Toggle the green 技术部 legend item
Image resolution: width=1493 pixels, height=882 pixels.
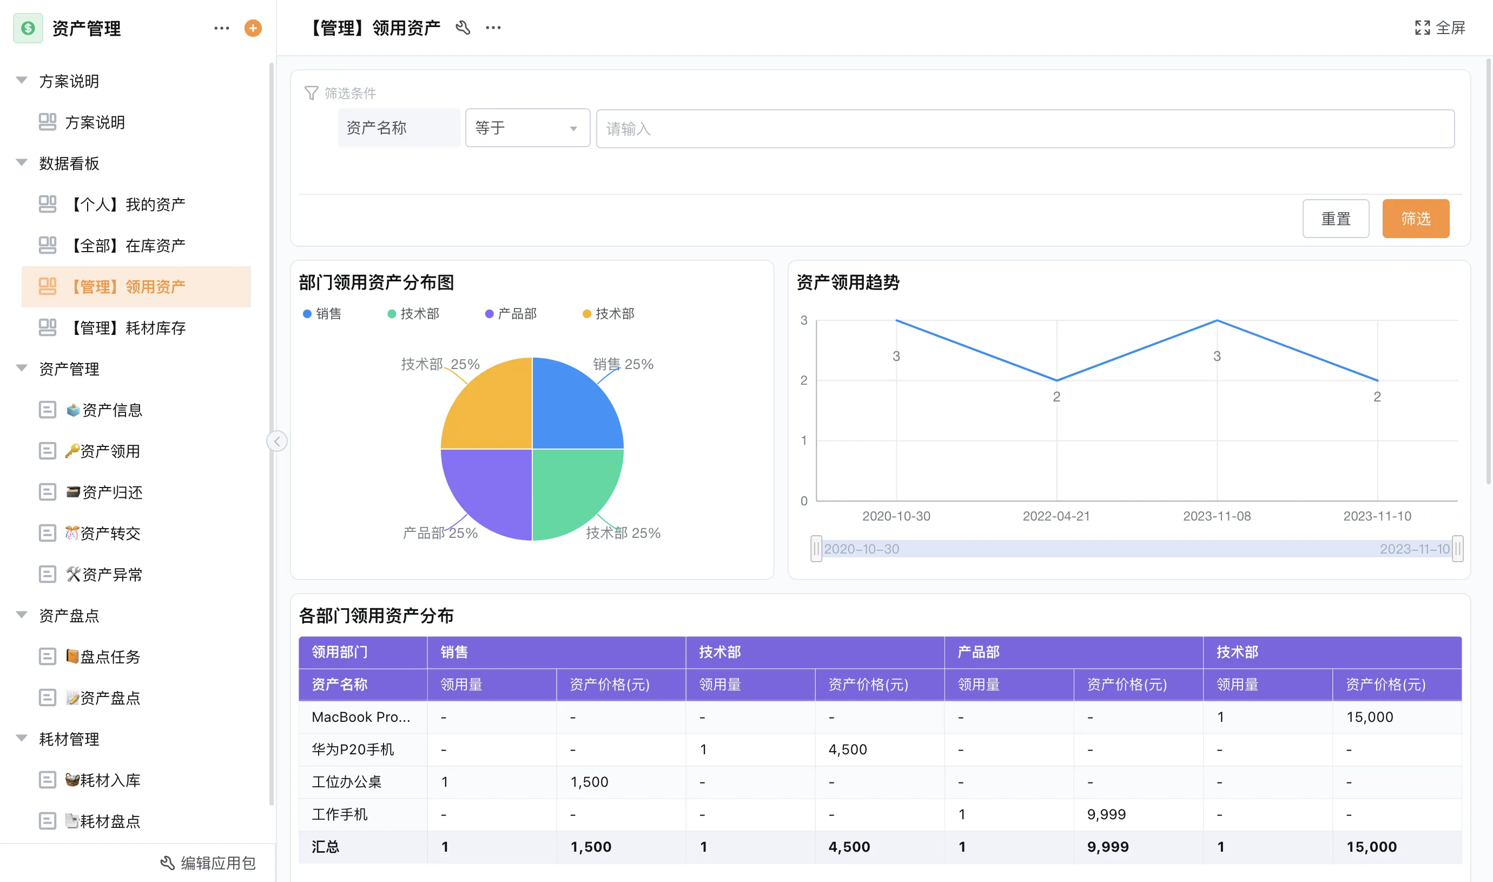click(x=413, y=314)
